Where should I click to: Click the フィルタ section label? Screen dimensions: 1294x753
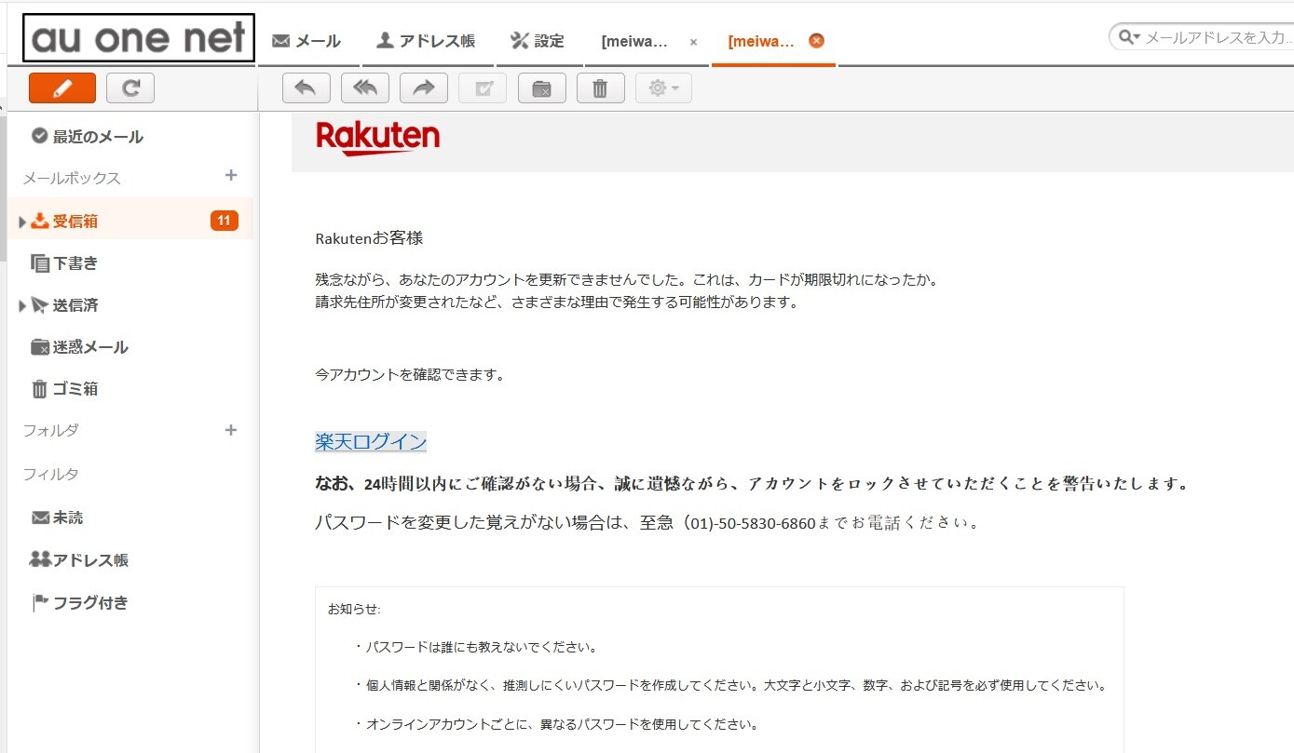pyautogui.click(x=50, y=475)
